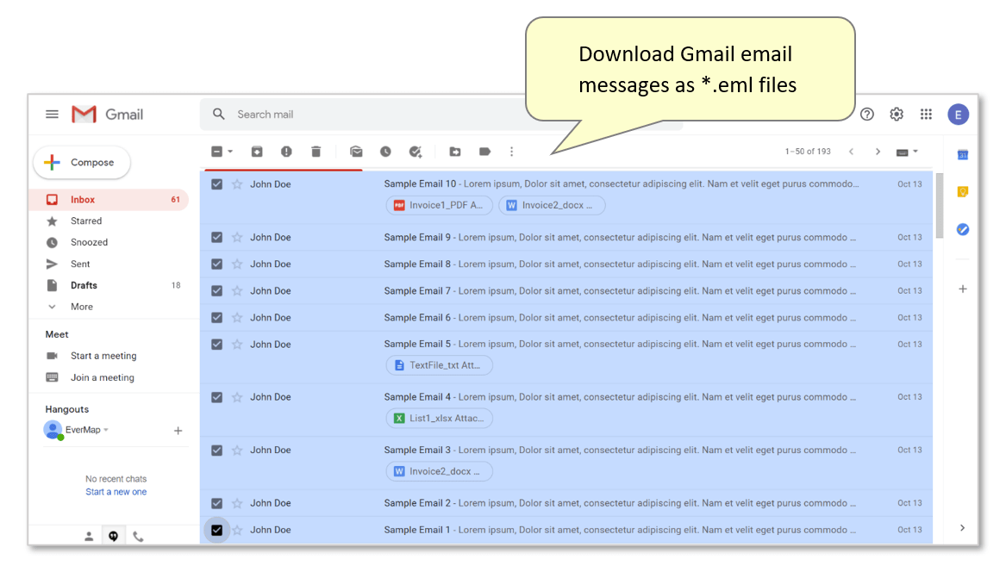Open the Settings gear
1006x572 pixels.
897,115
